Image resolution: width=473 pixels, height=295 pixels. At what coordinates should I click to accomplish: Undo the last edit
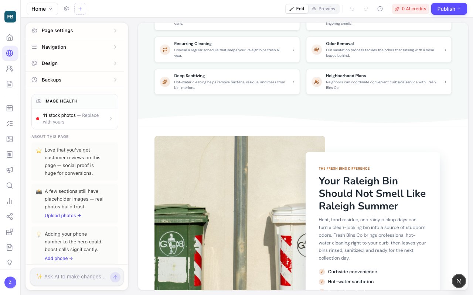tap(352, 9)
